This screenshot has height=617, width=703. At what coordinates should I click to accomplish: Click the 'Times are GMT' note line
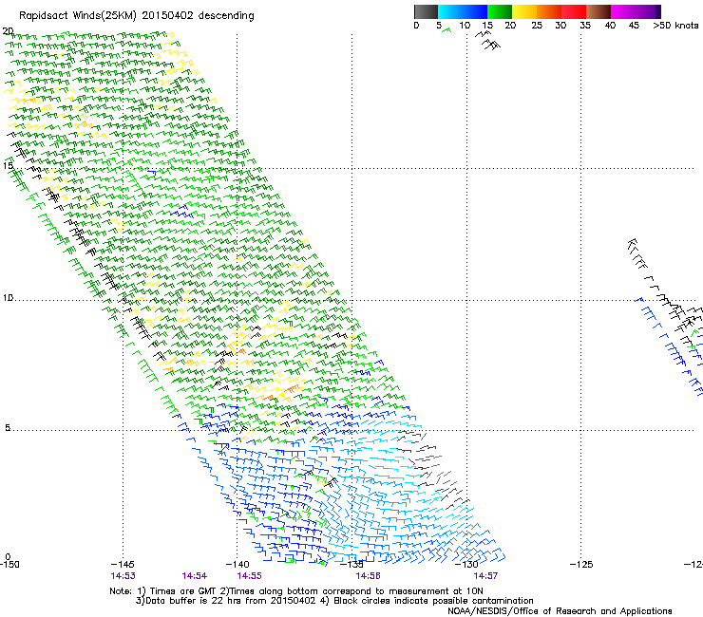(295, 591)
